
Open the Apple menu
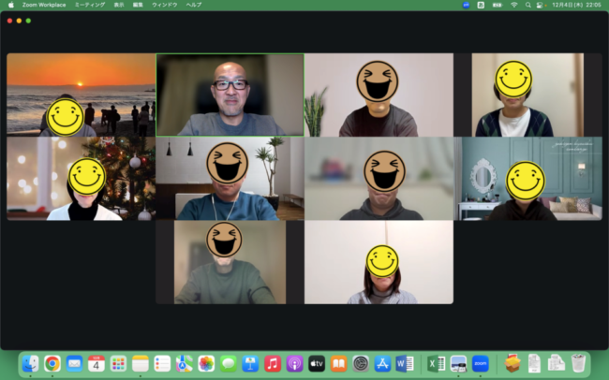(10, 5)
